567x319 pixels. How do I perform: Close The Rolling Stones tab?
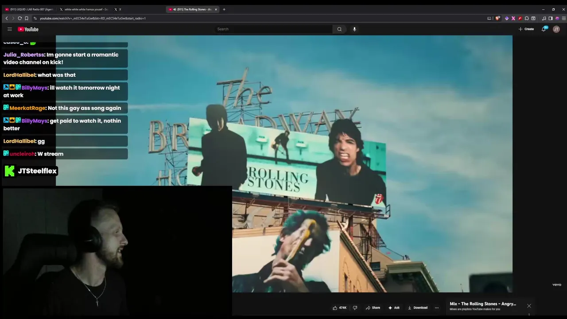click(x=216, y=9)
